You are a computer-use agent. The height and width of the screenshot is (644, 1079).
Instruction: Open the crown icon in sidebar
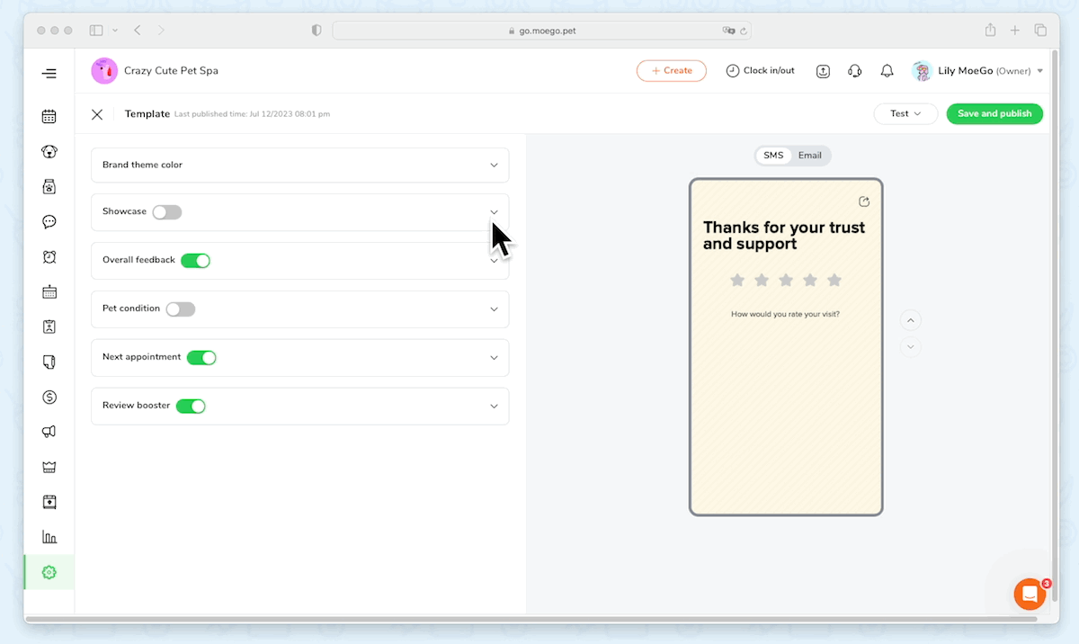[x=49, y=467]
